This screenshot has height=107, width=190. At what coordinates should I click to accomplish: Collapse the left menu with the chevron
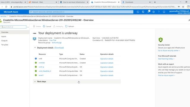[x=28, y=27]
